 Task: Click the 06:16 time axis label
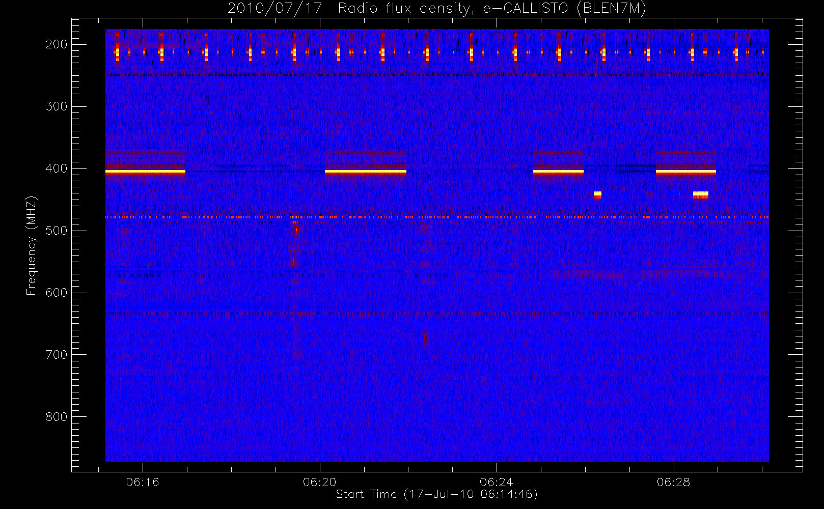143,482
